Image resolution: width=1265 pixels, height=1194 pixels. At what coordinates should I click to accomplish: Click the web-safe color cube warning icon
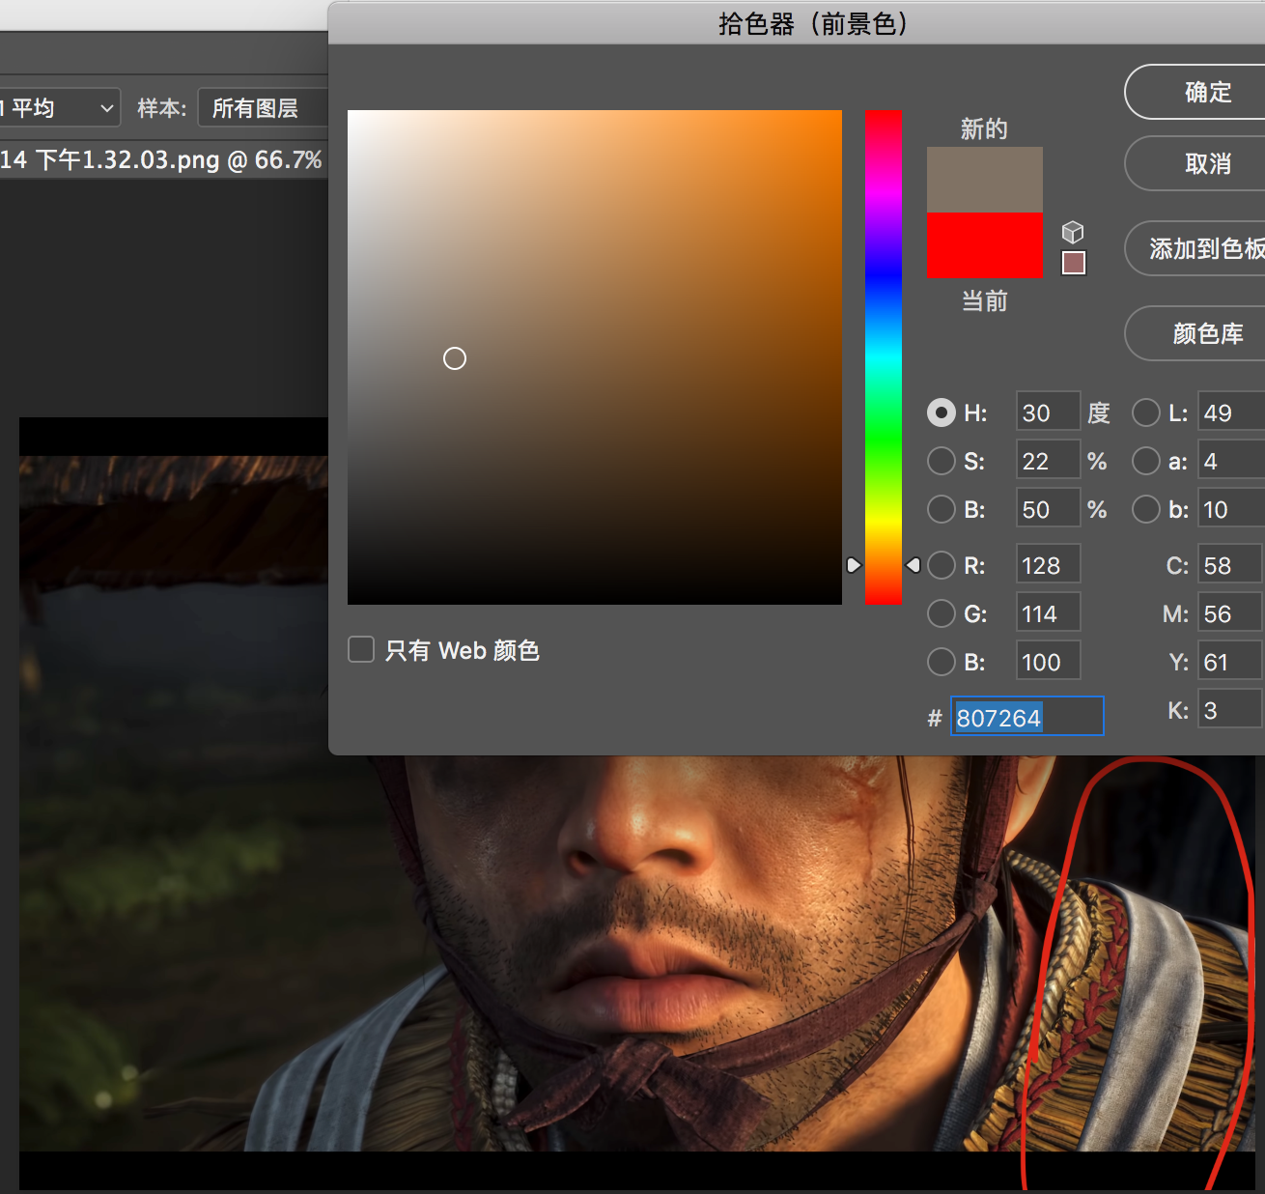(x=1073, y=232)
